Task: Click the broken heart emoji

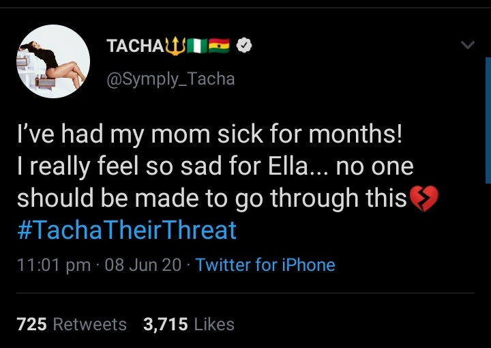Action: pyautogui.click(x=423, y=199)
